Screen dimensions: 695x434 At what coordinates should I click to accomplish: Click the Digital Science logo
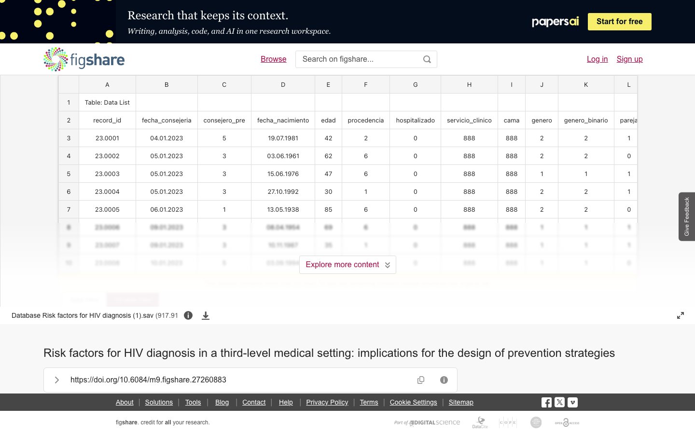click(427, 422)
